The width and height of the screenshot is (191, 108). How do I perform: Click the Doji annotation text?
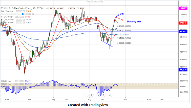tap(122, 14)
